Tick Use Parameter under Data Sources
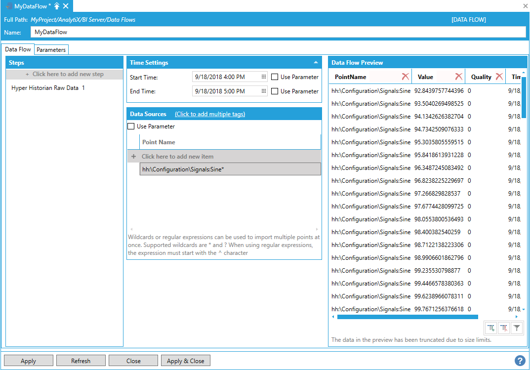The height and width of the screenshot is (370, 530). point(131,126)
